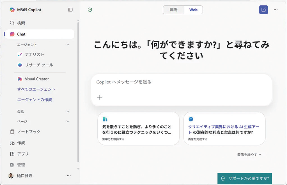Select the 気を散らすことを防ぎ prompt card
Viewport: 287px width, 185px height.
138,128
